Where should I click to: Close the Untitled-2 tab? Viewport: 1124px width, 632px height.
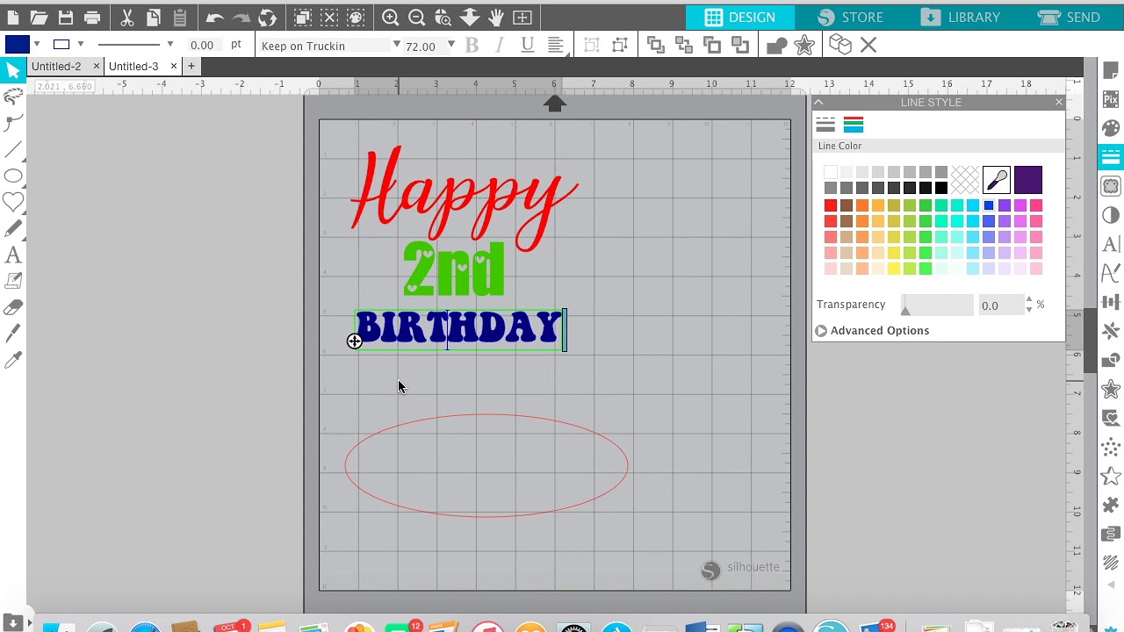click(x=97, y=66)
